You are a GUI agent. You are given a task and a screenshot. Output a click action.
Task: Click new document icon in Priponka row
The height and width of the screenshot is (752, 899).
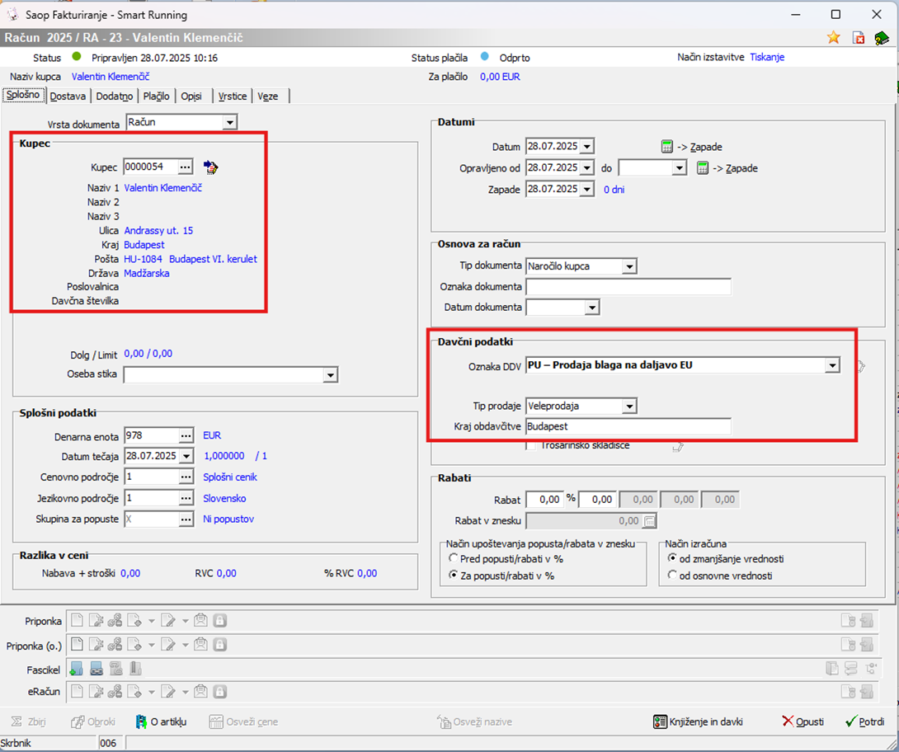tap(77, 621)
